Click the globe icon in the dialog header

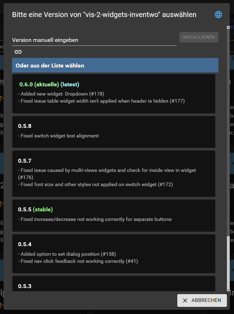[x=218, y=15]
